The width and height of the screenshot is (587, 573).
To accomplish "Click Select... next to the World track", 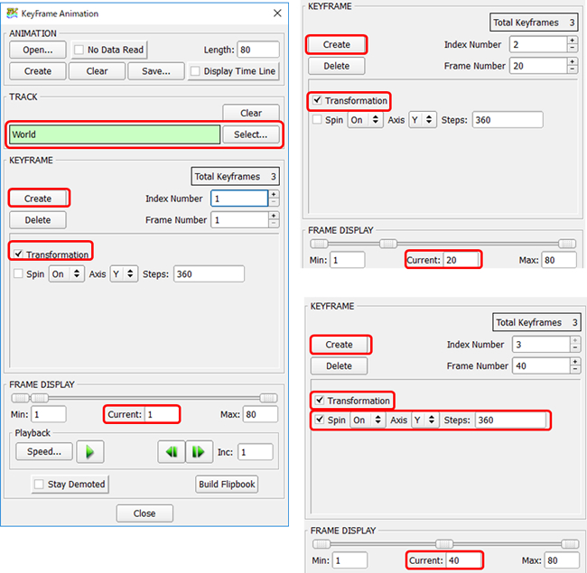I will click(x=251, y=134).
